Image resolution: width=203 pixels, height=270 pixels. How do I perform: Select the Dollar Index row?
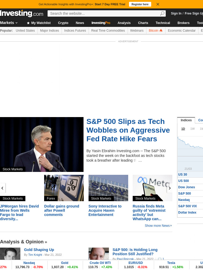click(190, 213)
